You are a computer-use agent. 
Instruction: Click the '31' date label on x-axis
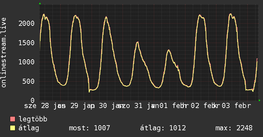pos(139,106)
